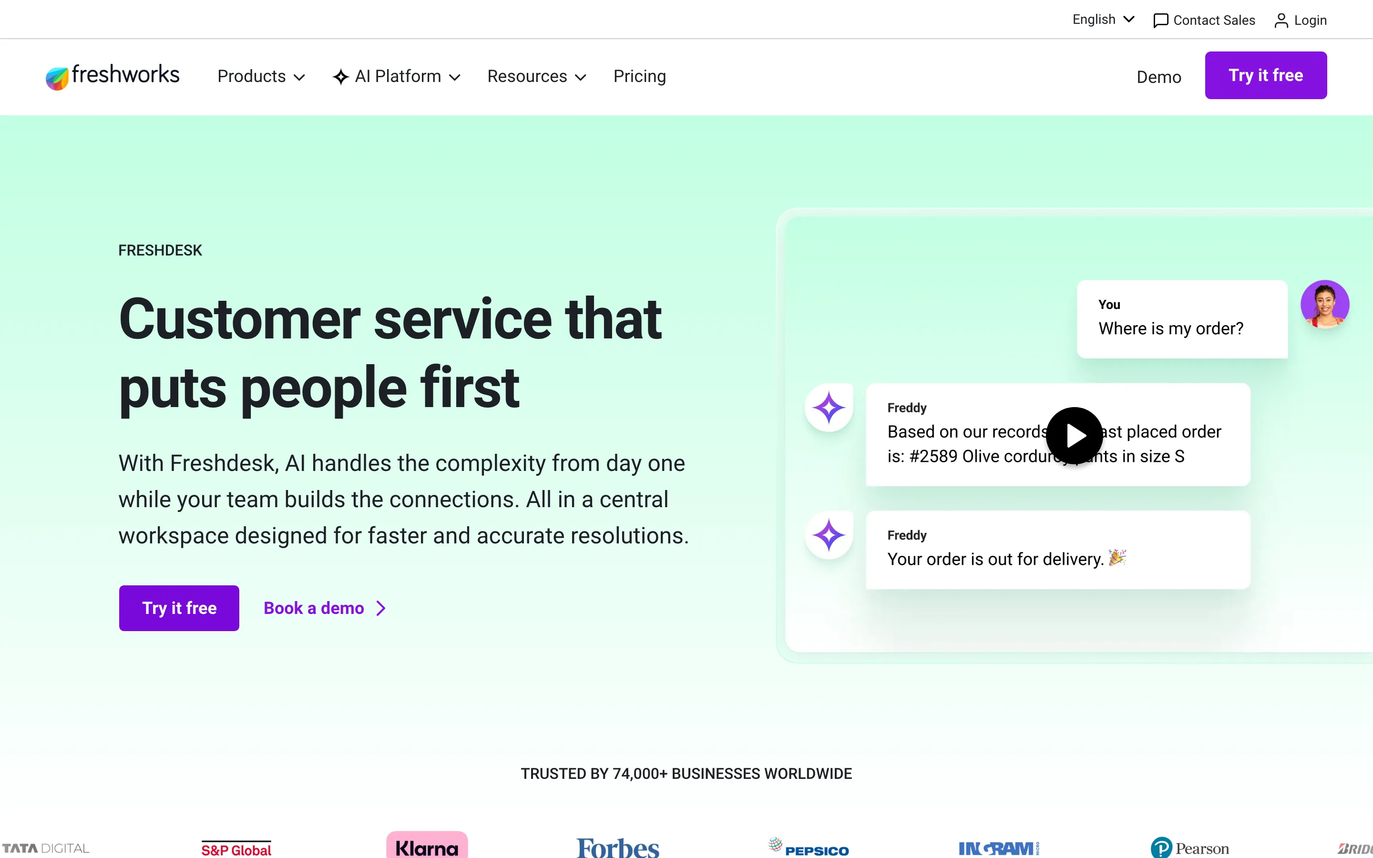1373x858 pixels.
Task: Click Try it free in hero section
Action: coord(179,608)
